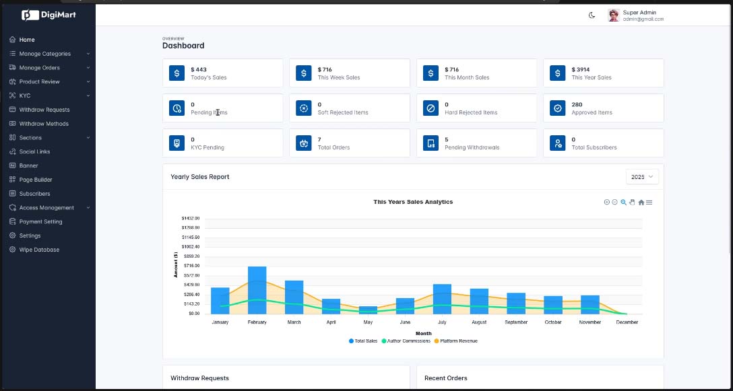Toggle the Author Commissions legend series
The image size is (733, 391).
(406, 341)
